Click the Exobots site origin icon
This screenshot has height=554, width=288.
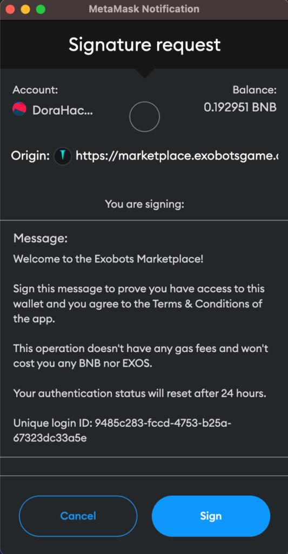pyautogui.click(x=63, y=156)
